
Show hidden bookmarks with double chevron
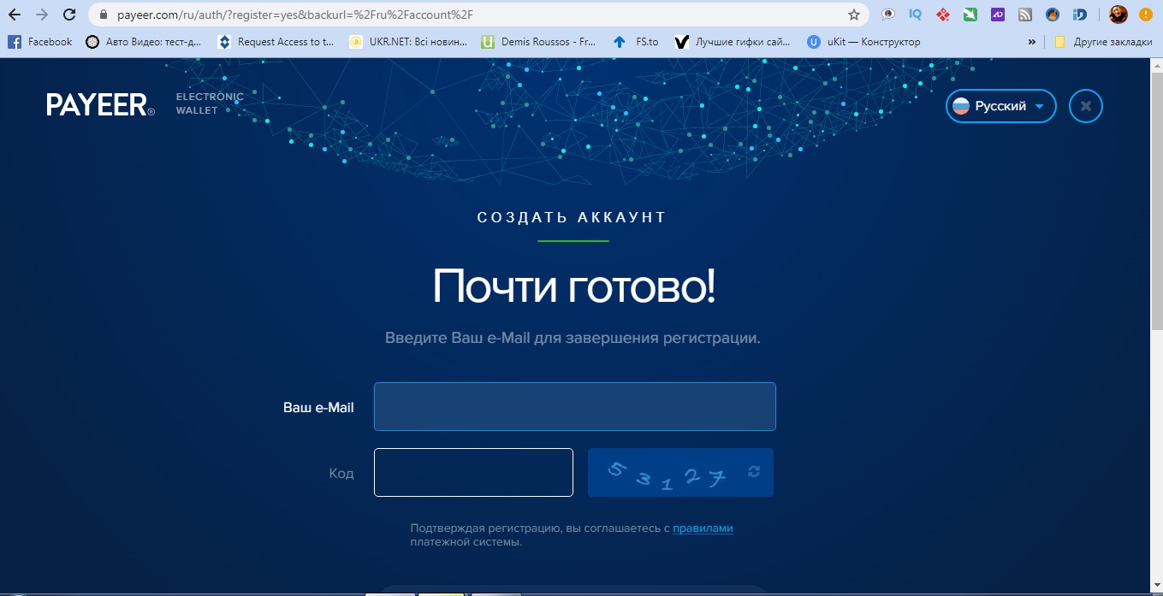(x=1032, y=41)
